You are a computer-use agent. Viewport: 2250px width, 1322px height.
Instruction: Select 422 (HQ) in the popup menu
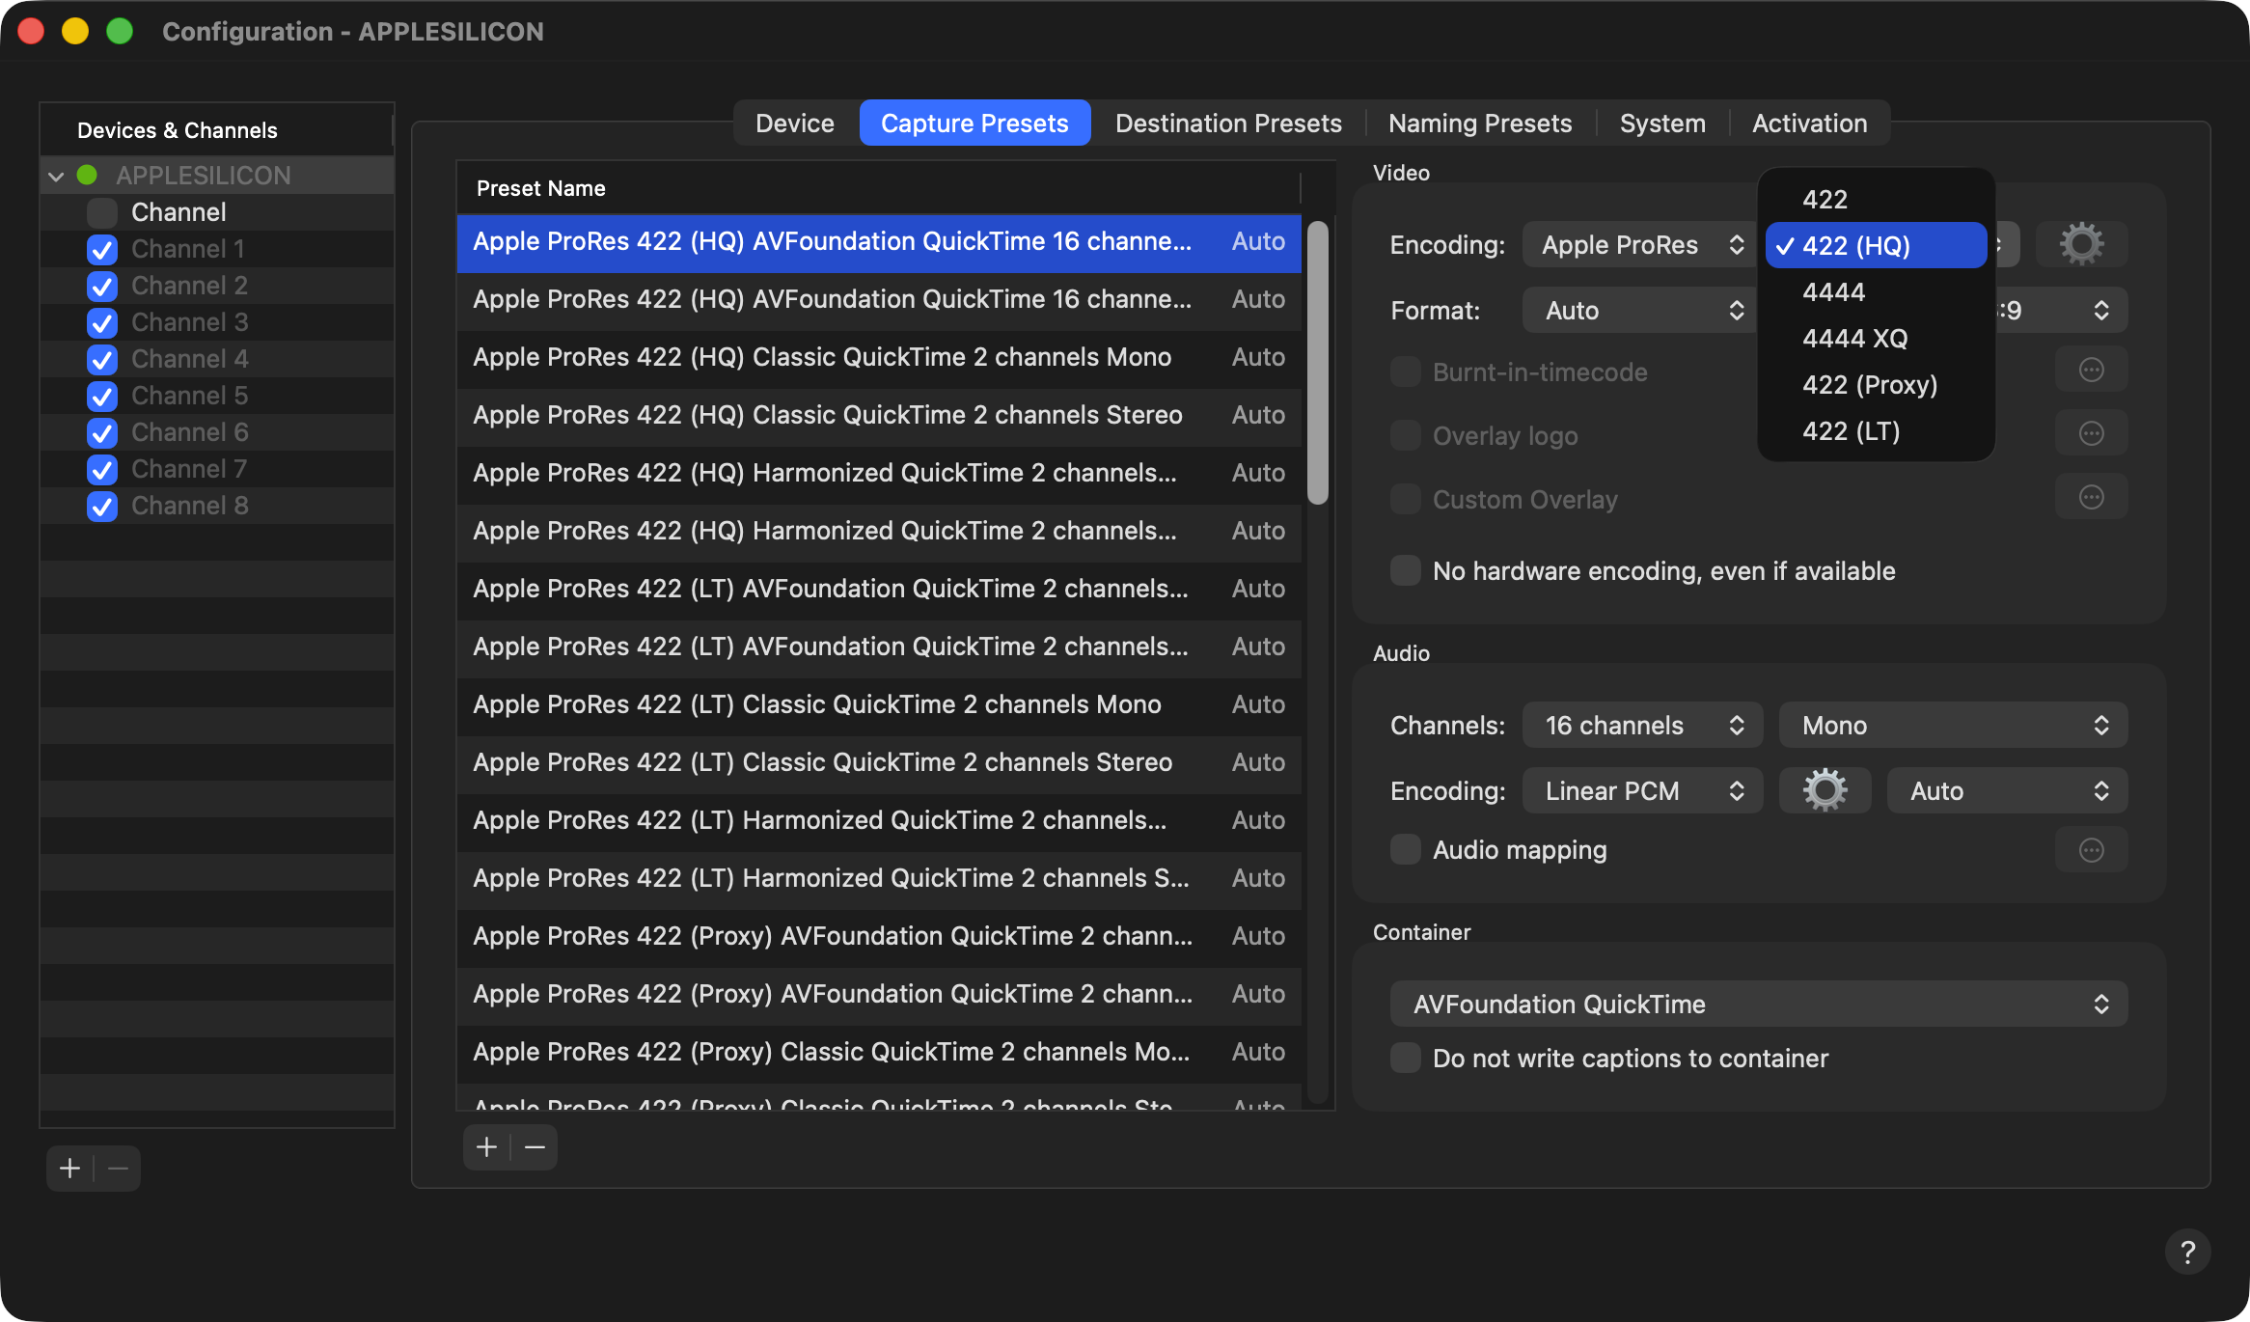click(x=1877, y=245)
